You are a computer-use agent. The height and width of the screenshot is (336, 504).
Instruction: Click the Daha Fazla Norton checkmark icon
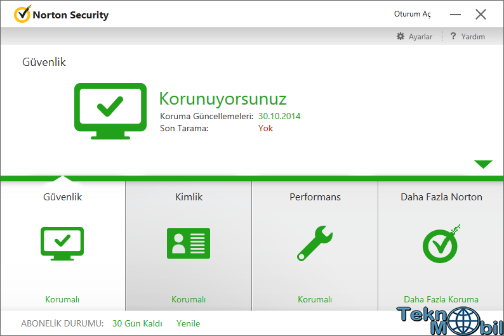pos(441,244)
